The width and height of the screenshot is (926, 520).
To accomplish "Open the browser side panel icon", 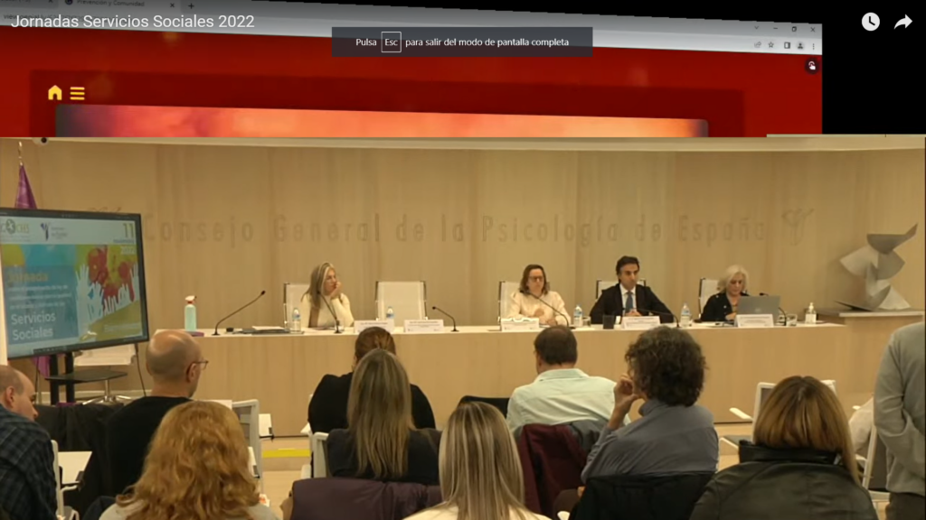I will (786, 44).
